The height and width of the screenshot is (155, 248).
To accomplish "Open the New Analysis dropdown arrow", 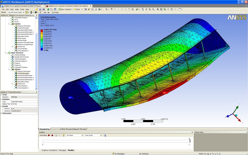I will point(72,9).
